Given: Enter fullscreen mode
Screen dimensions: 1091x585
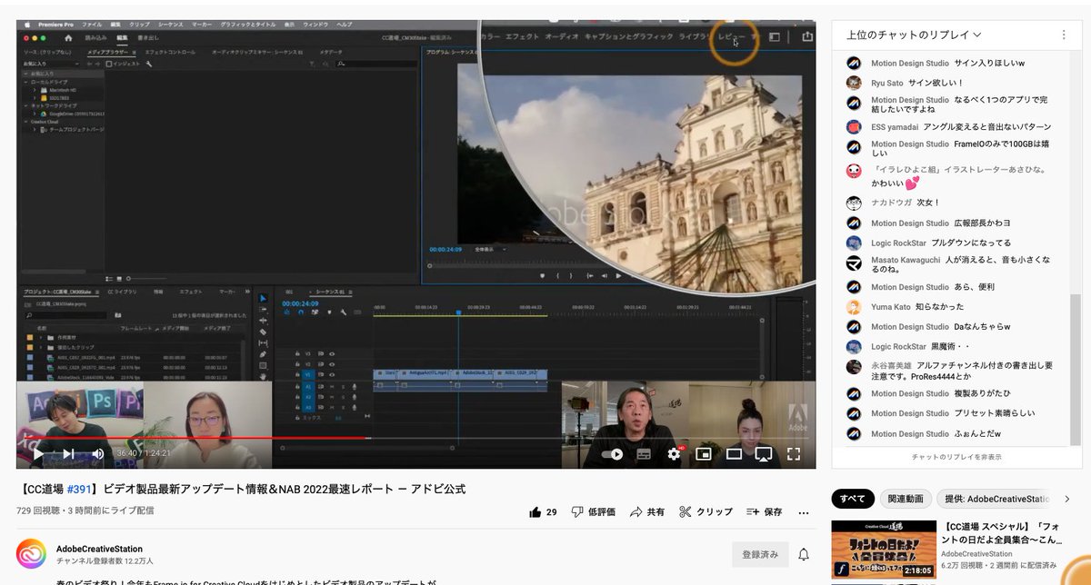Looking at the screenshot, I should (794, 453).
